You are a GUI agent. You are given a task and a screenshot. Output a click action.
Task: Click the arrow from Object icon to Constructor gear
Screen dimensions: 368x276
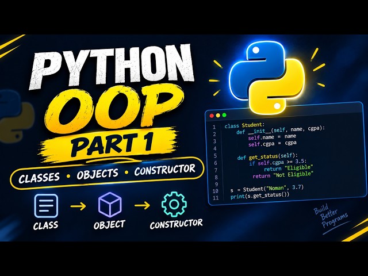pyautogui.click(x=142, y=205)
